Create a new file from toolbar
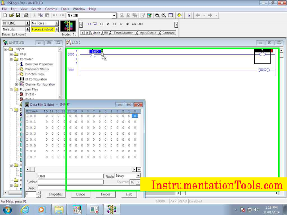The width and height of the screenshot is (287, 215). 5,15
